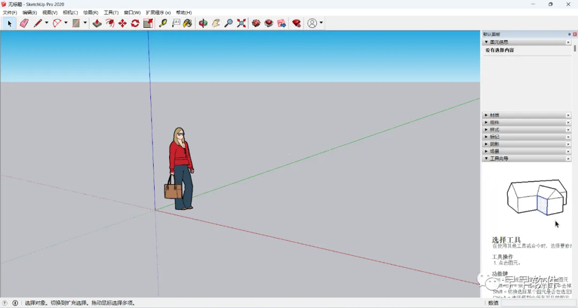The height and width of the screenshot is (308, 578).
Task: Close the 场景 panel section
Action: pos(568,151)
